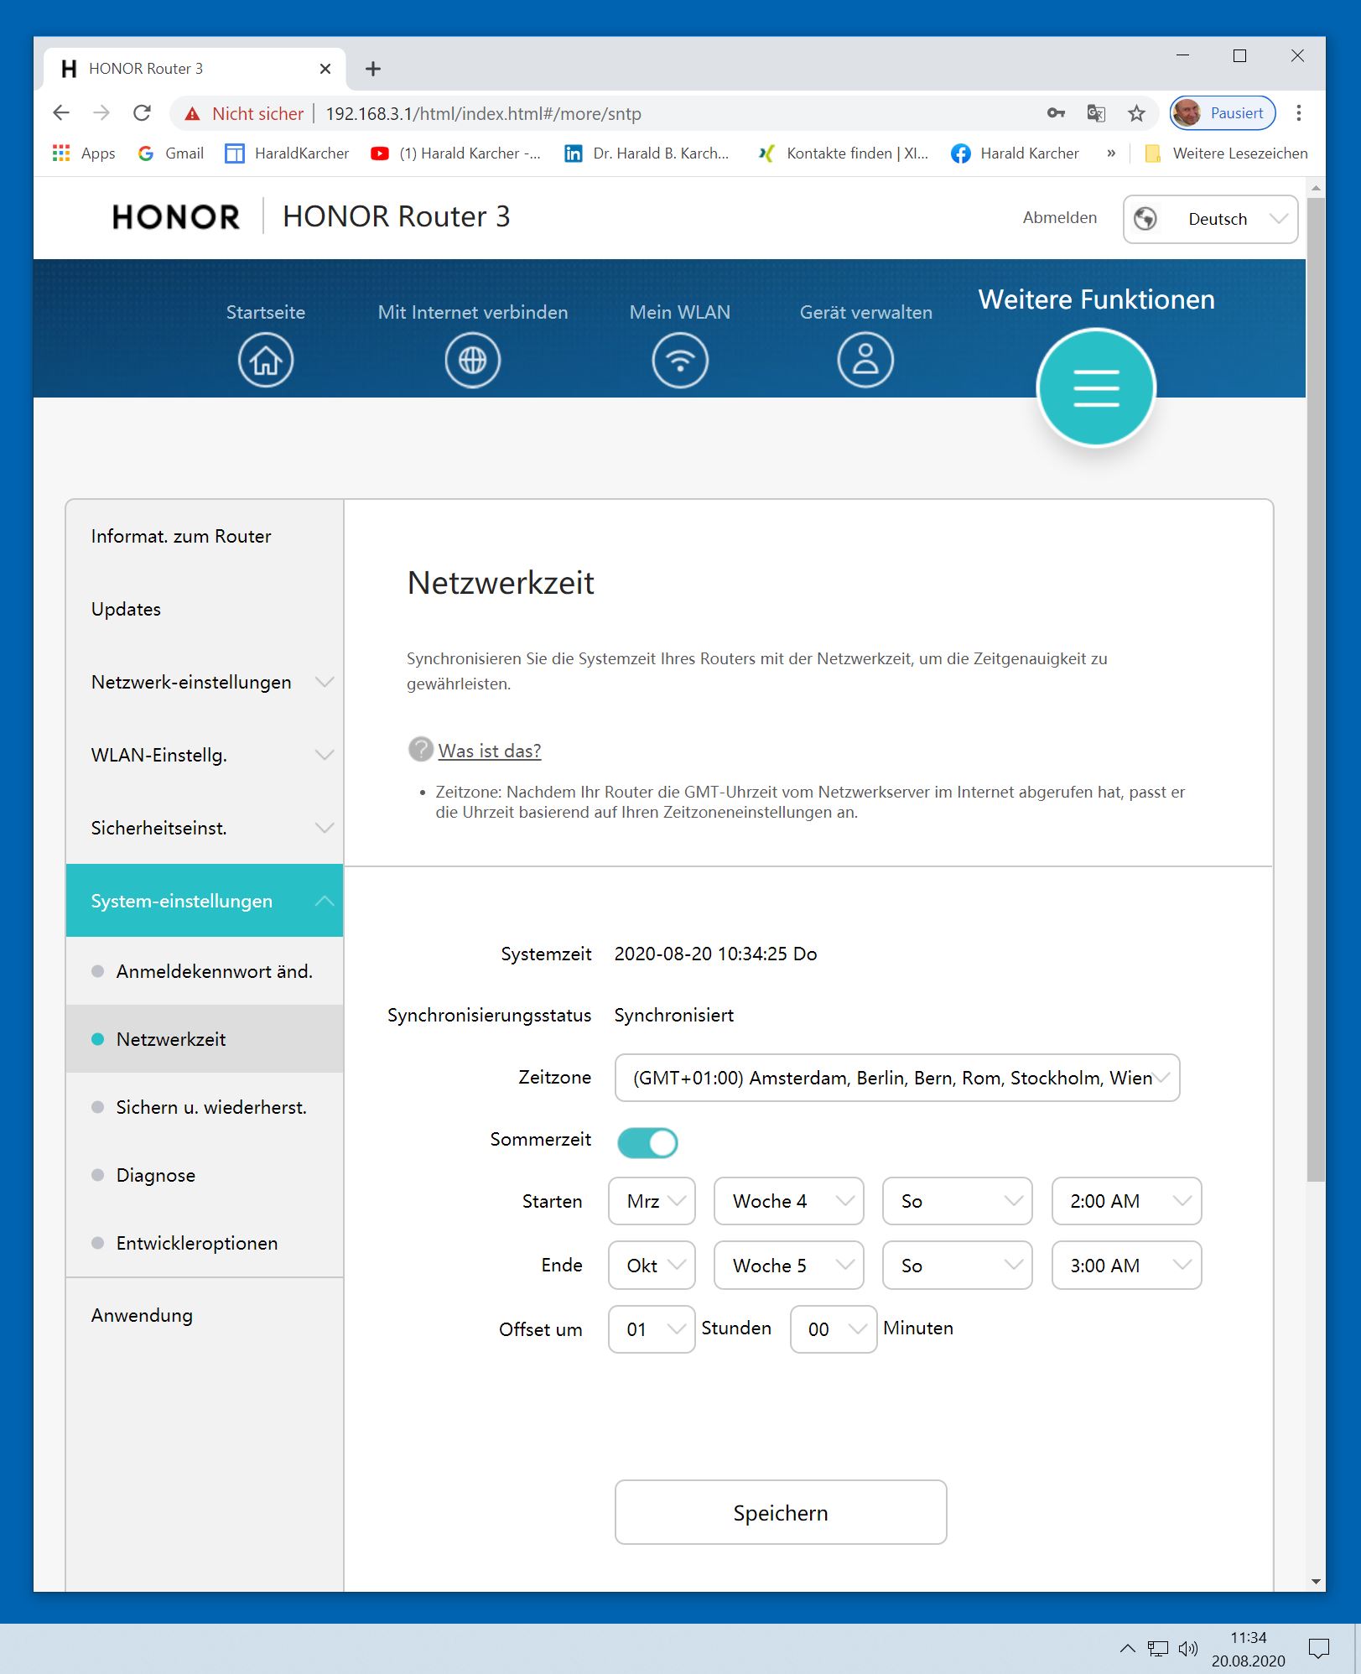This screenshot has height=1674, width=1361.
Task: Open the Starten 2:00 AM time dropdown
Action: pos(1126,1201)
